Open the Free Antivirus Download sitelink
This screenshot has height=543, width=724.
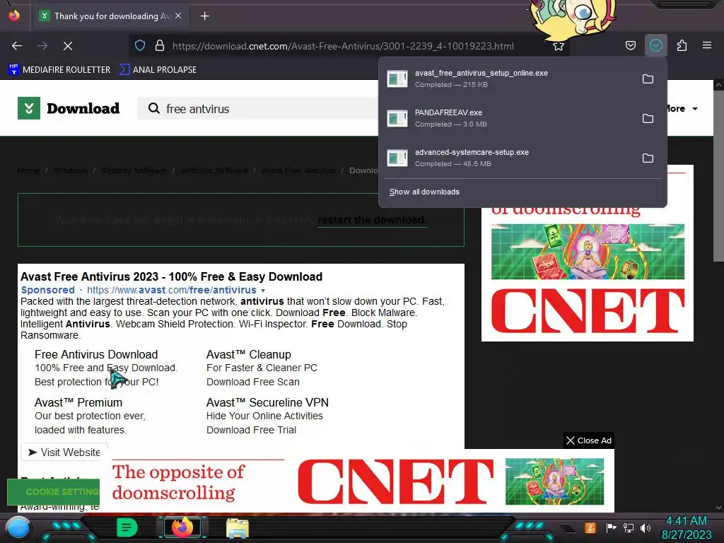[x=96, y=354]
